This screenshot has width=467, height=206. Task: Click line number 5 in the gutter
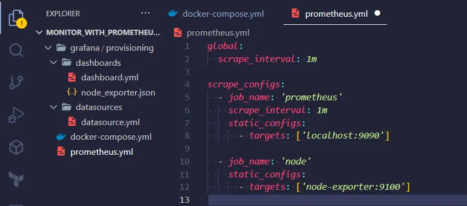[x=187, y=98]
